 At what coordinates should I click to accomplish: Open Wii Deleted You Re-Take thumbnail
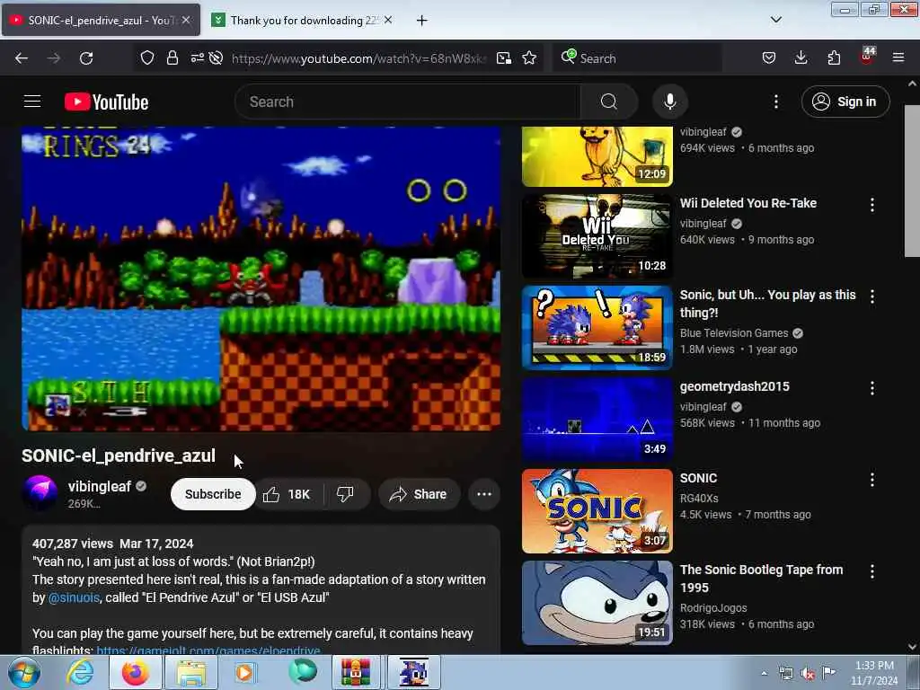[597, 236]
